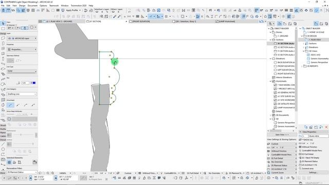Screen dimensions: 329x185
Task: Click the tab overview grid icon
Action: pos(40,22)
